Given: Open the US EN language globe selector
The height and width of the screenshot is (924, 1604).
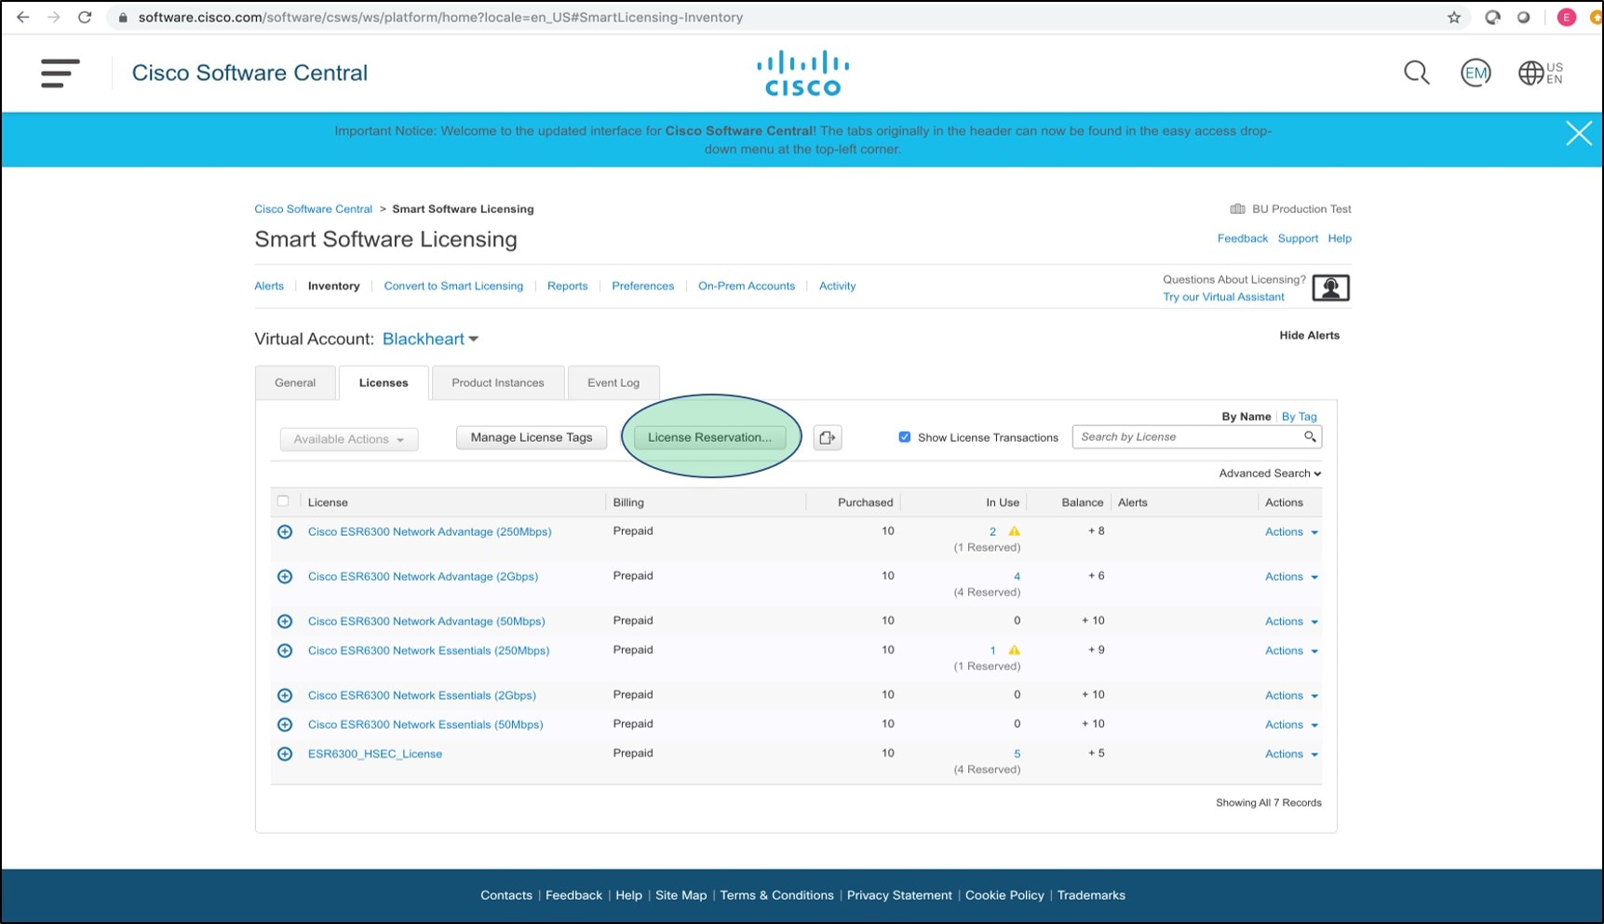Looking at the screenshot, I should click(x=1541, y=73).
